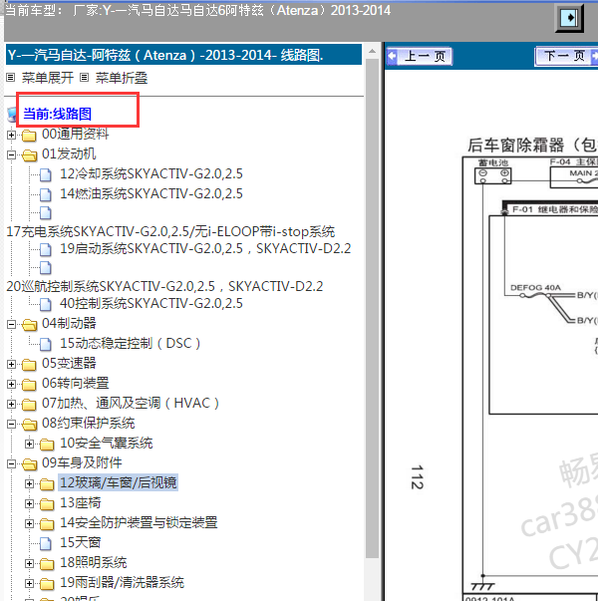Collapse the 01发动机 folder node
The width and height of the screenshot is (598, 601).
click(x=12, y=154)
